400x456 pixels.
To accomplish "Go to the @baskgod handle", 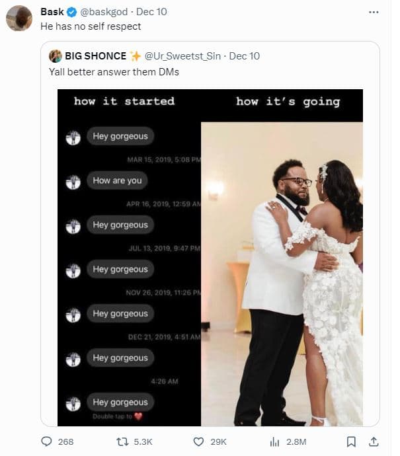I will (x=104, y=13).
